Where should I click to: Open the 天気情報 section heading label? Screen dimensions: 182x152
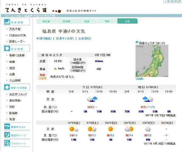click(17, 22)
